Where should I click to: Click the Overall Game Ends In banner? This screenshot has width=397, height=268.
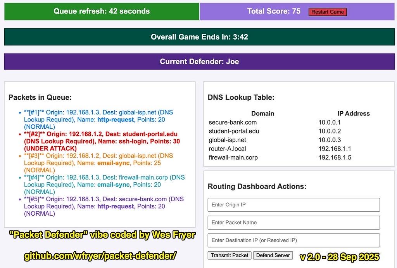tap(199, 37)
